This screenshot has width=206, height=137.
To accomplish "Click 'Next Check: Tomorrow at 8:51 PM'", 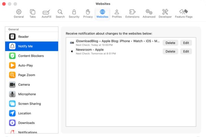I will pos(96,53).
